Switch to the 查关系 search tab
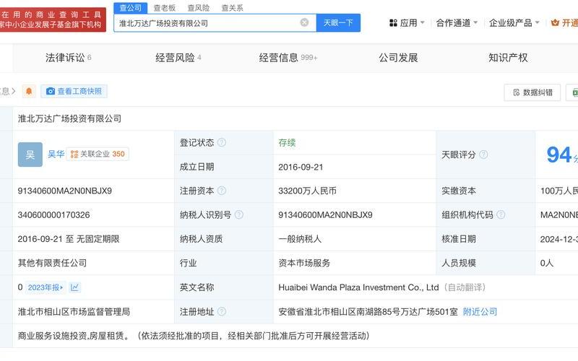This screenshot has width=578, height=361. tap(232, 8)
